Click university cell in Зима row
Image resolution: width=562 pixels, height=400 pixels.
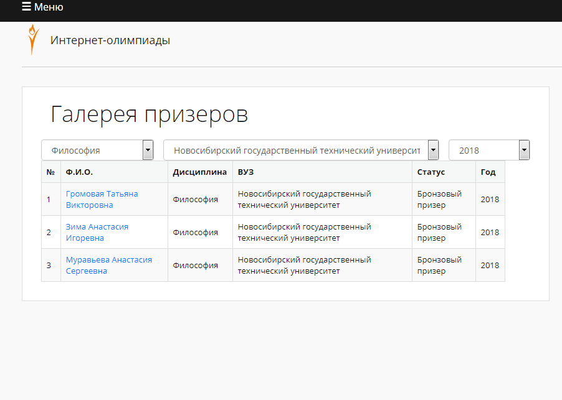(323, 232)
